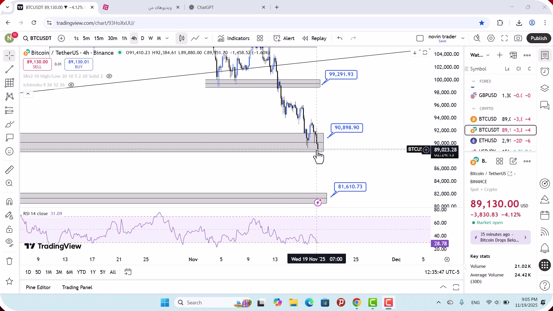Toggle Ichimoku indicator visibility
The width and height of the screenshot is (553, 311).
point(71,85)
